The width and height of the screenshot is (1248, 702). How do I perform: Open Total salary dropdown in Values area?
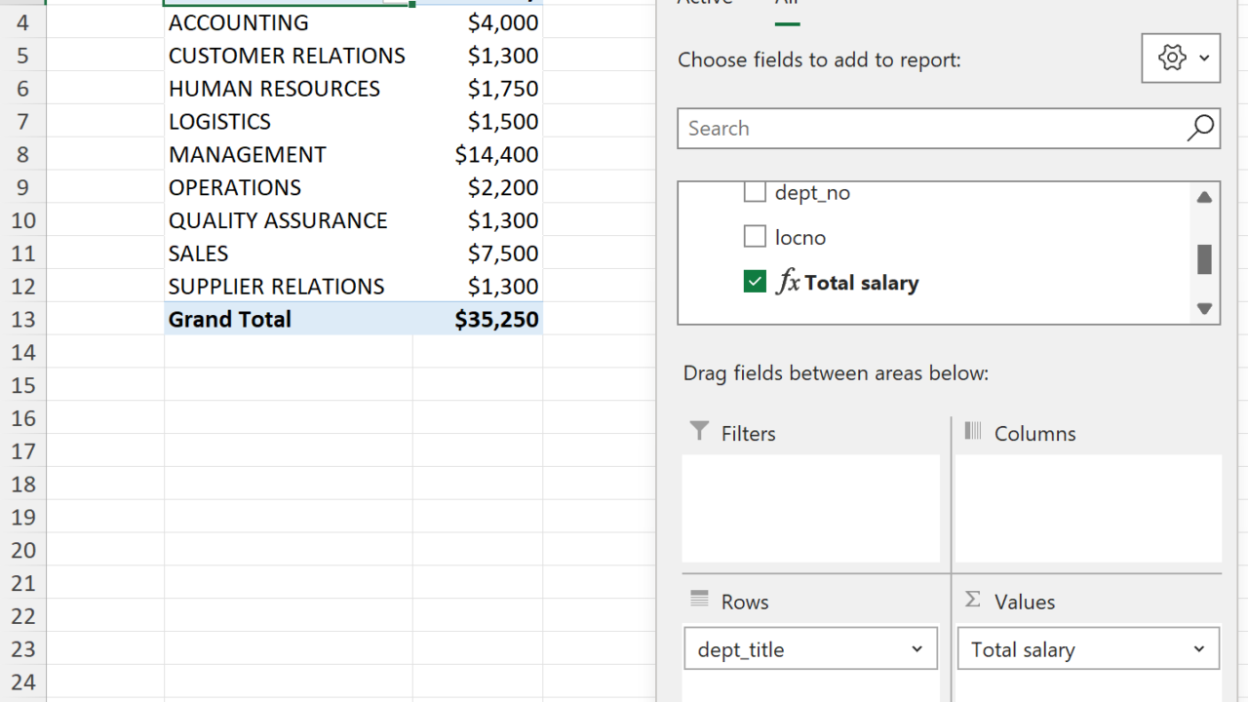pos(1199,649)
